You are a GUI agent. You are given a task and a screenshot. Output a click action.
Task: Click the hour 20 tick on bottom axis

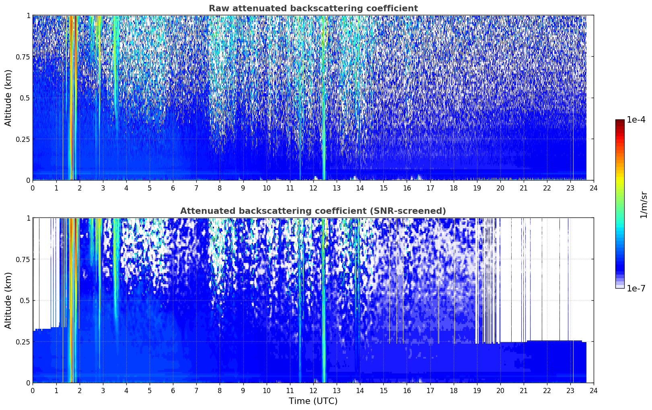pos(500,391)
